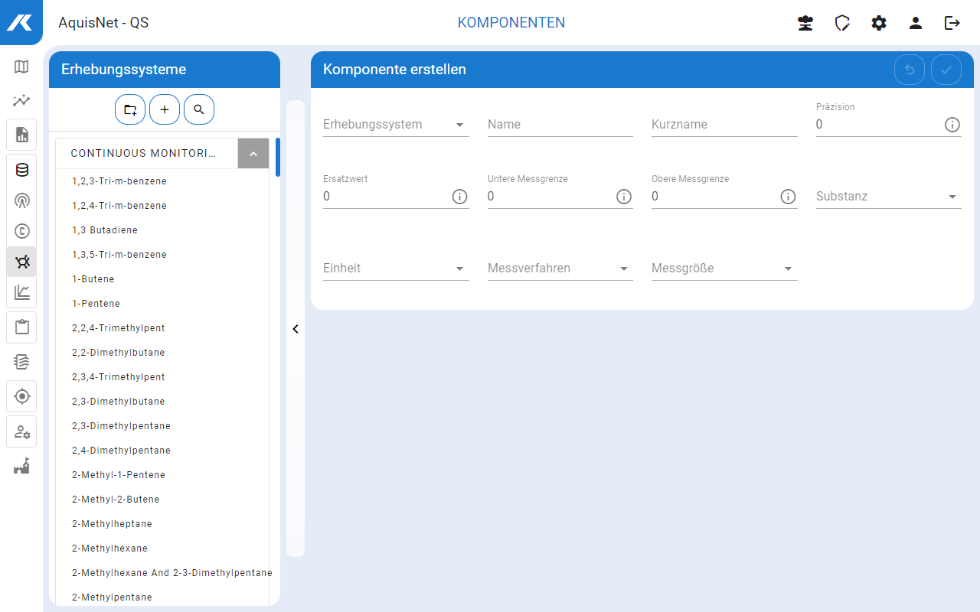Click the logout icon in header
The height and width of the screenshot is (612, 980).
(952, 23)
